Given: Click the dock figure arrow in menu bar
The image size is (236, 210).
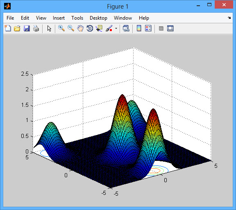Looking at the screenshot, I should 229,18.
